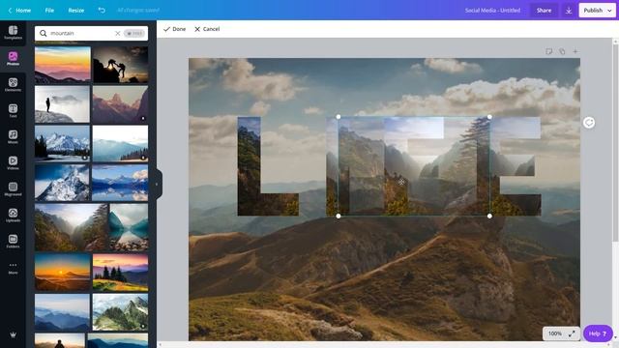Confirm the crop with Done
The image size is (619, 348).
174,29
